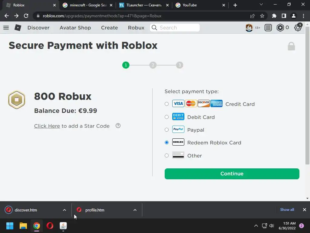This screenshot has width=310, height=233.
Task: Open the avatar profile icon
Action: point(249,28)
